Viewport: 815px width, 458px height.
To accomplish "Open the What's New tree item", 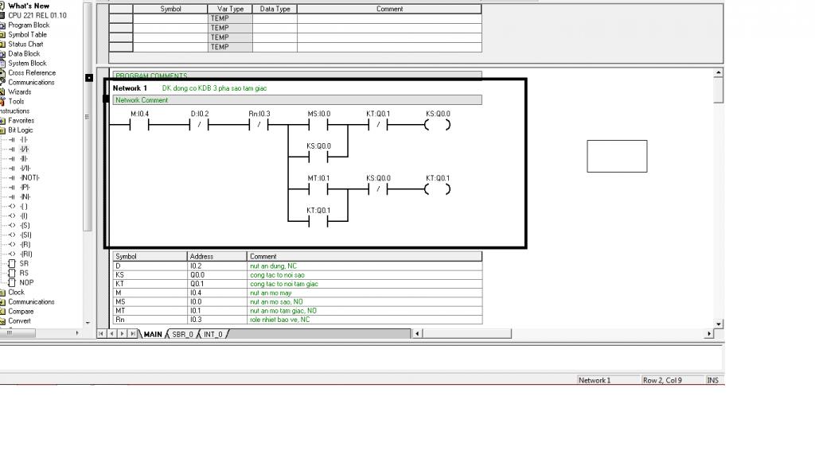I will [x=29, y=6].
